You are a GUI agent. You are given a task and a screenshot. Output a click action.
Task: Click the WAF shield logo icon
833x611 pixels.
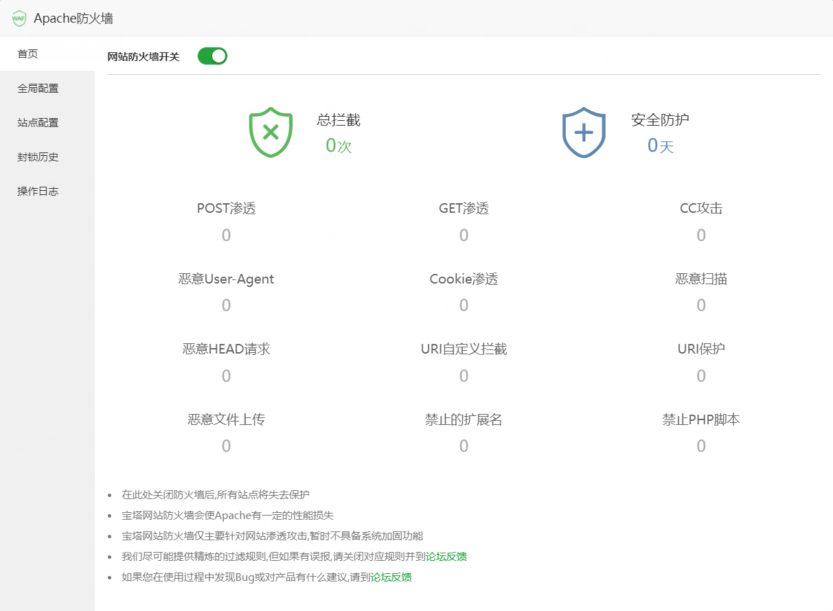pyautogui.click(x=19, y=19)
